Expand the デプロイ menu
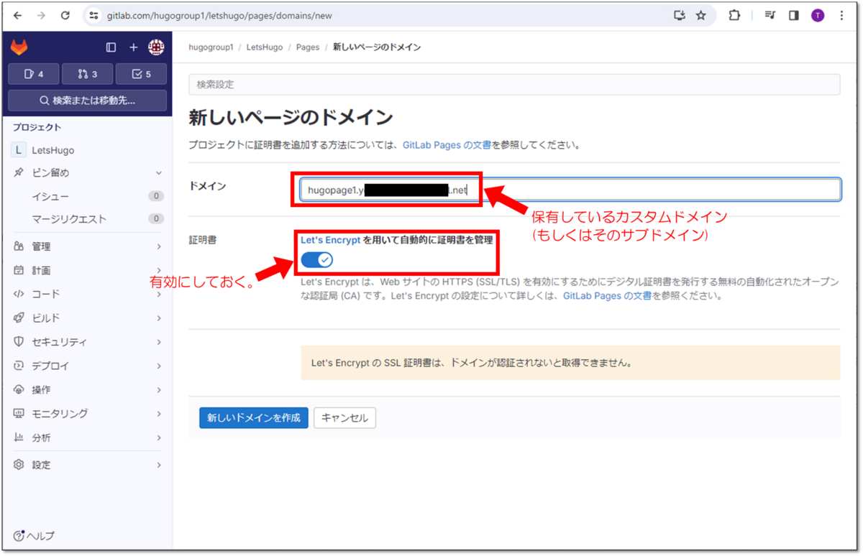 coord(87,366)
